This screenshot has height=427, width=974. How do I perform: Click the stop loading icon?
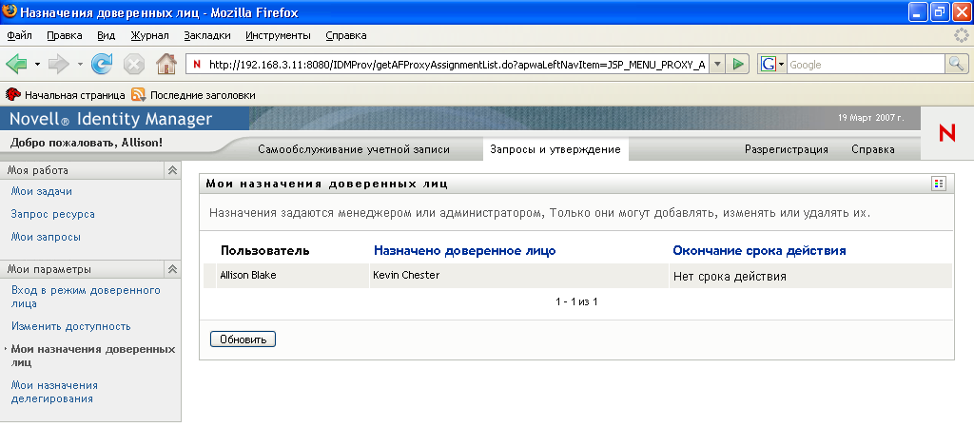pyautogui.click(x=133, y=64)
